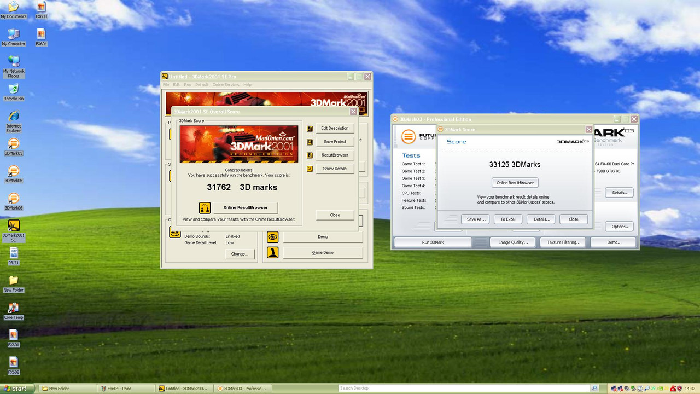Switch to New Folder taskbar item
Image resolution: width=700 pixels, height=394 pixels.
[x=68, y=389]
